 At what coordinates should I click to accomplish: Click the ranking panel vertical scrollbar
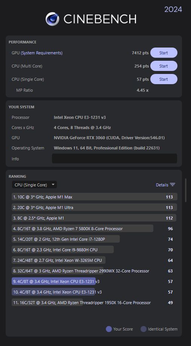pos(186,190)
